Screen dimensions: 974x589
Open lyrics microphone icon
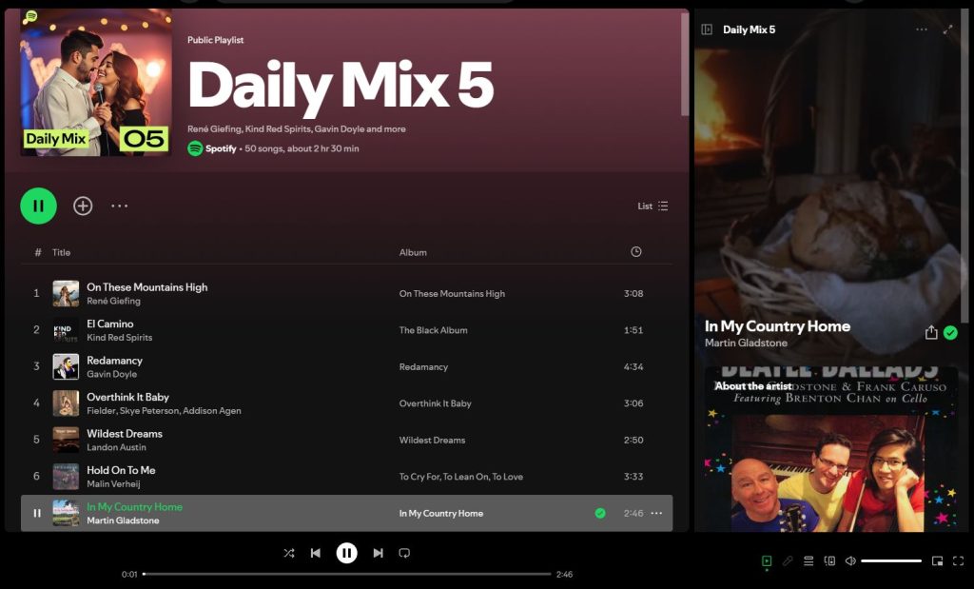pyautogui.click(x=788, y=561)
